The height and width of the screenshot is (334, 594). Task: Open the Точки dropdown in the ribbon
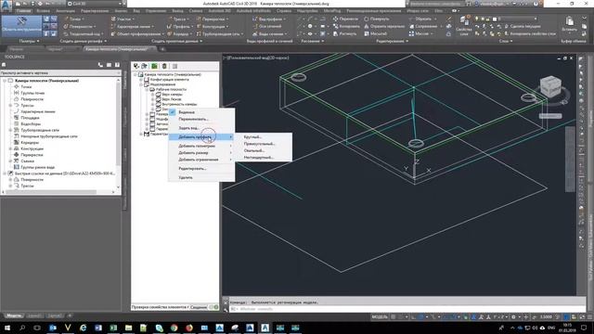click(x=74, y=19)
